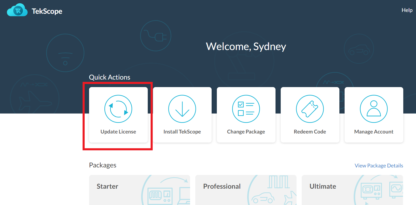Open View Package Details link
The image size is (416, 205).
click(379, 166)
